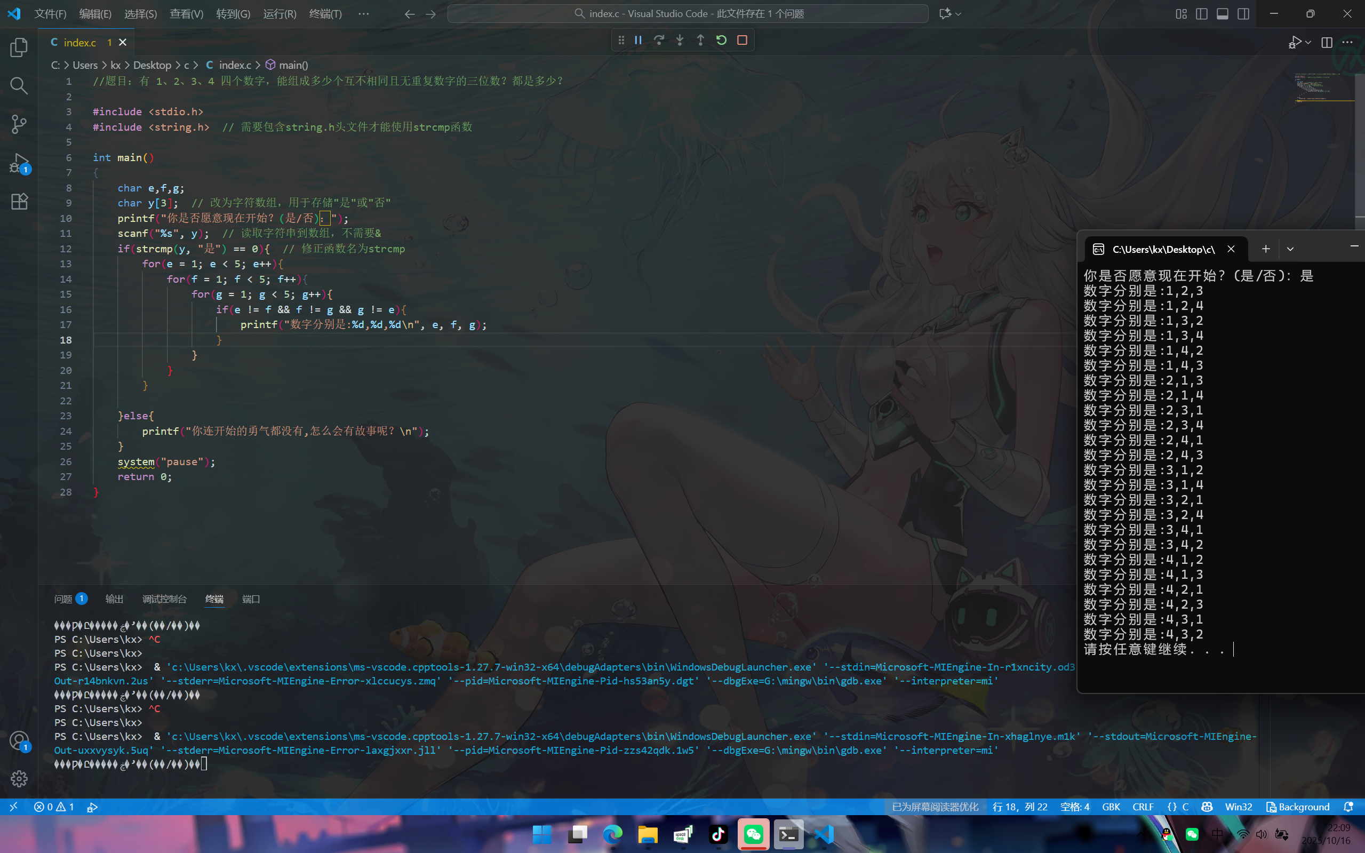The width and height of the screenshot is (1365, 853).
Task: Stop debugging with the red square
Action: click(x=743, y=40)
